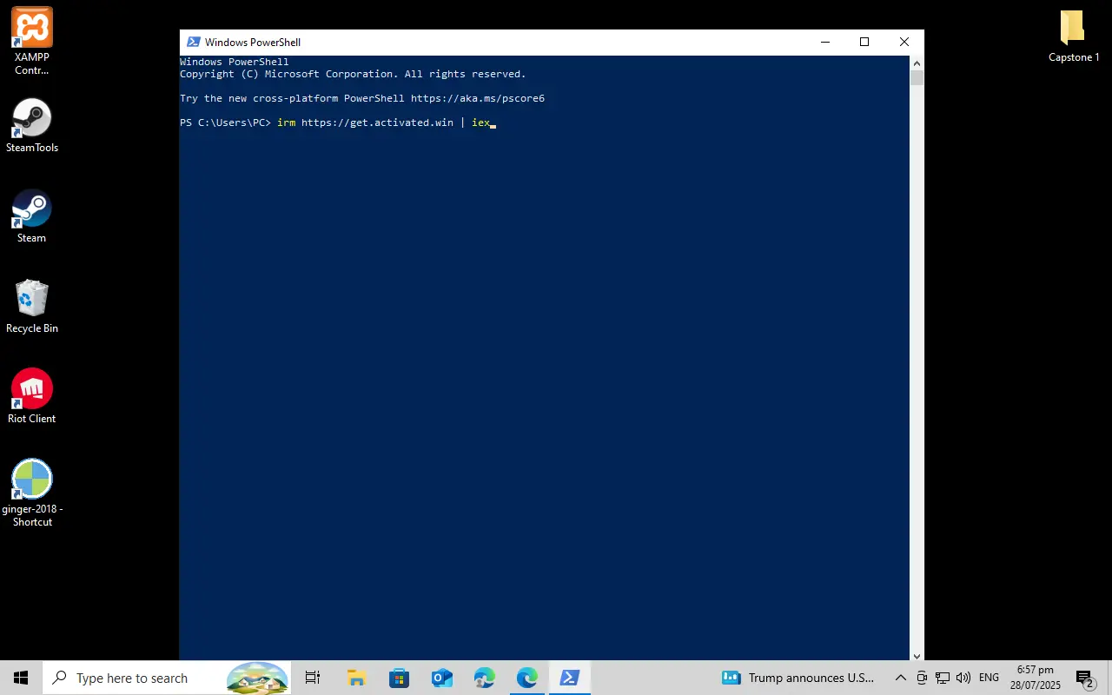Launch Microsoft Store from taskbar
Viewport: 1112px width, 695px height.
point(399,678)
